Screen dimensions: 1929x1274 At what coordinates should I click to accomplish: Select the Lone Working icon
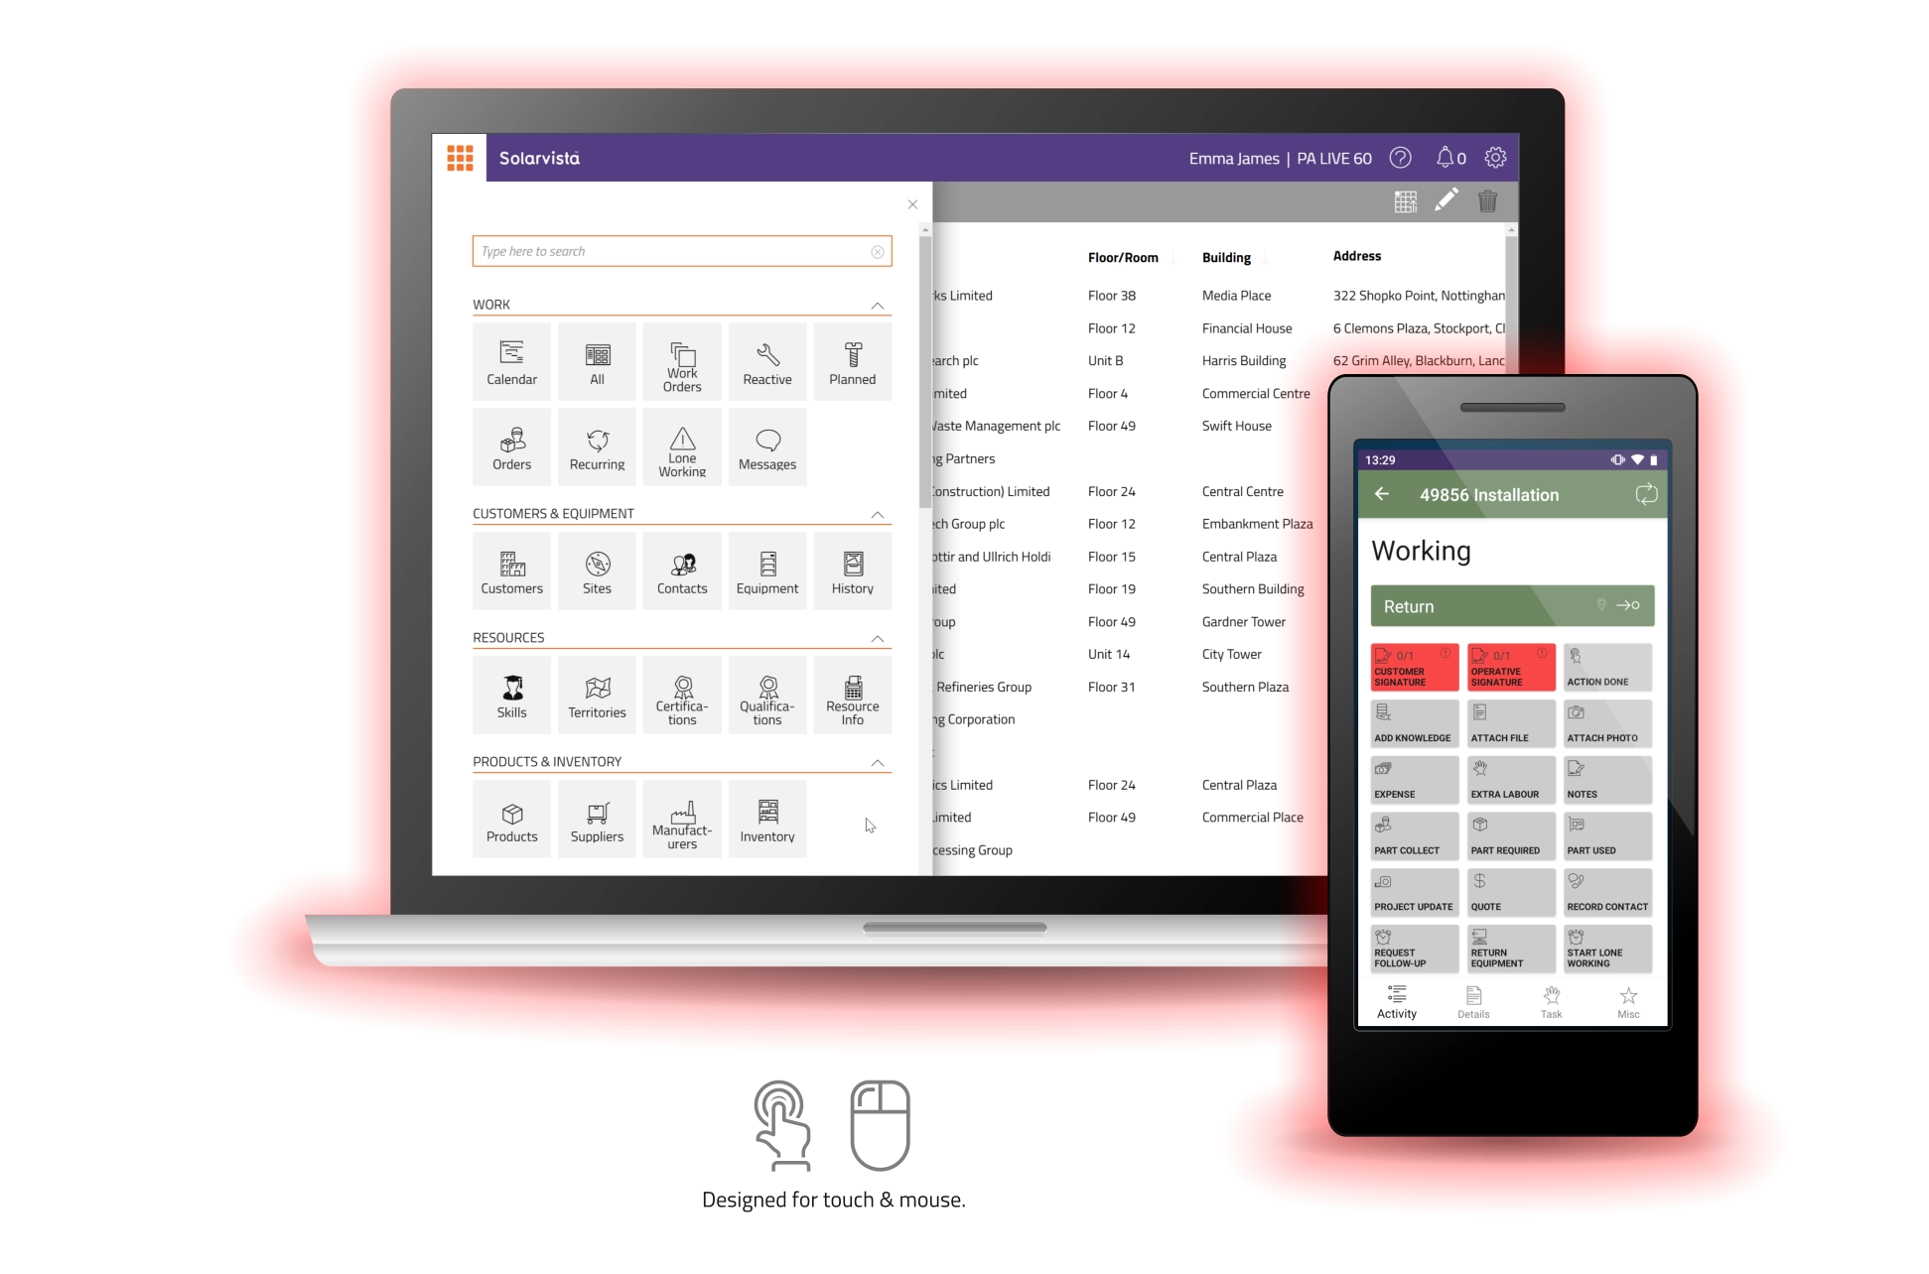point(683,444)
